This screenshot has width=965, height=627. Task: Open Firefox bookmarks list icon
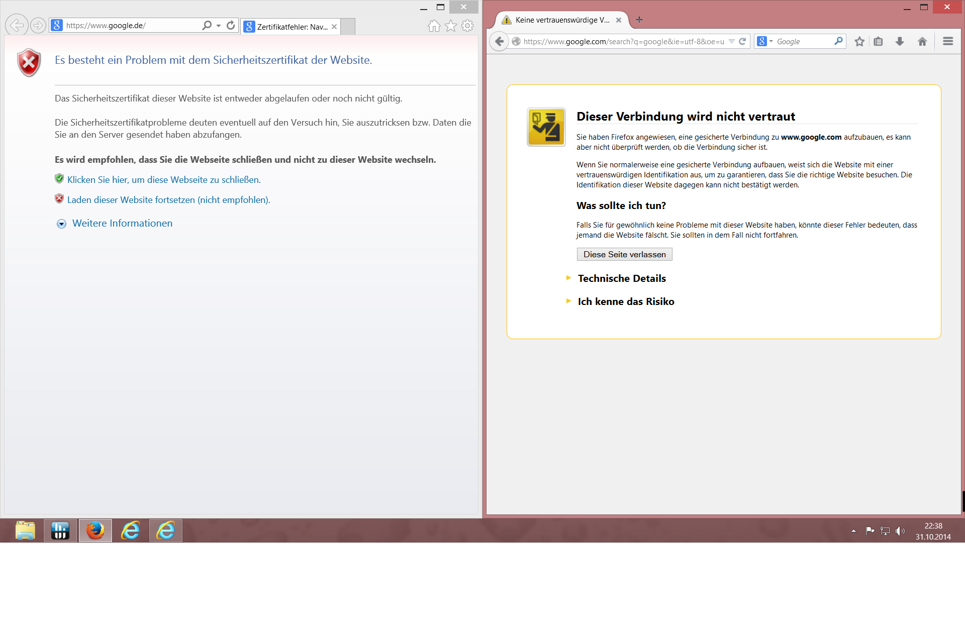click(878, 42)
